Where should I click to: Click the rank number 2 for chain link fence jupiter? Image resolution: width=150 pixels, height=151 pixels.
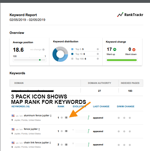[x=58, y=145]
